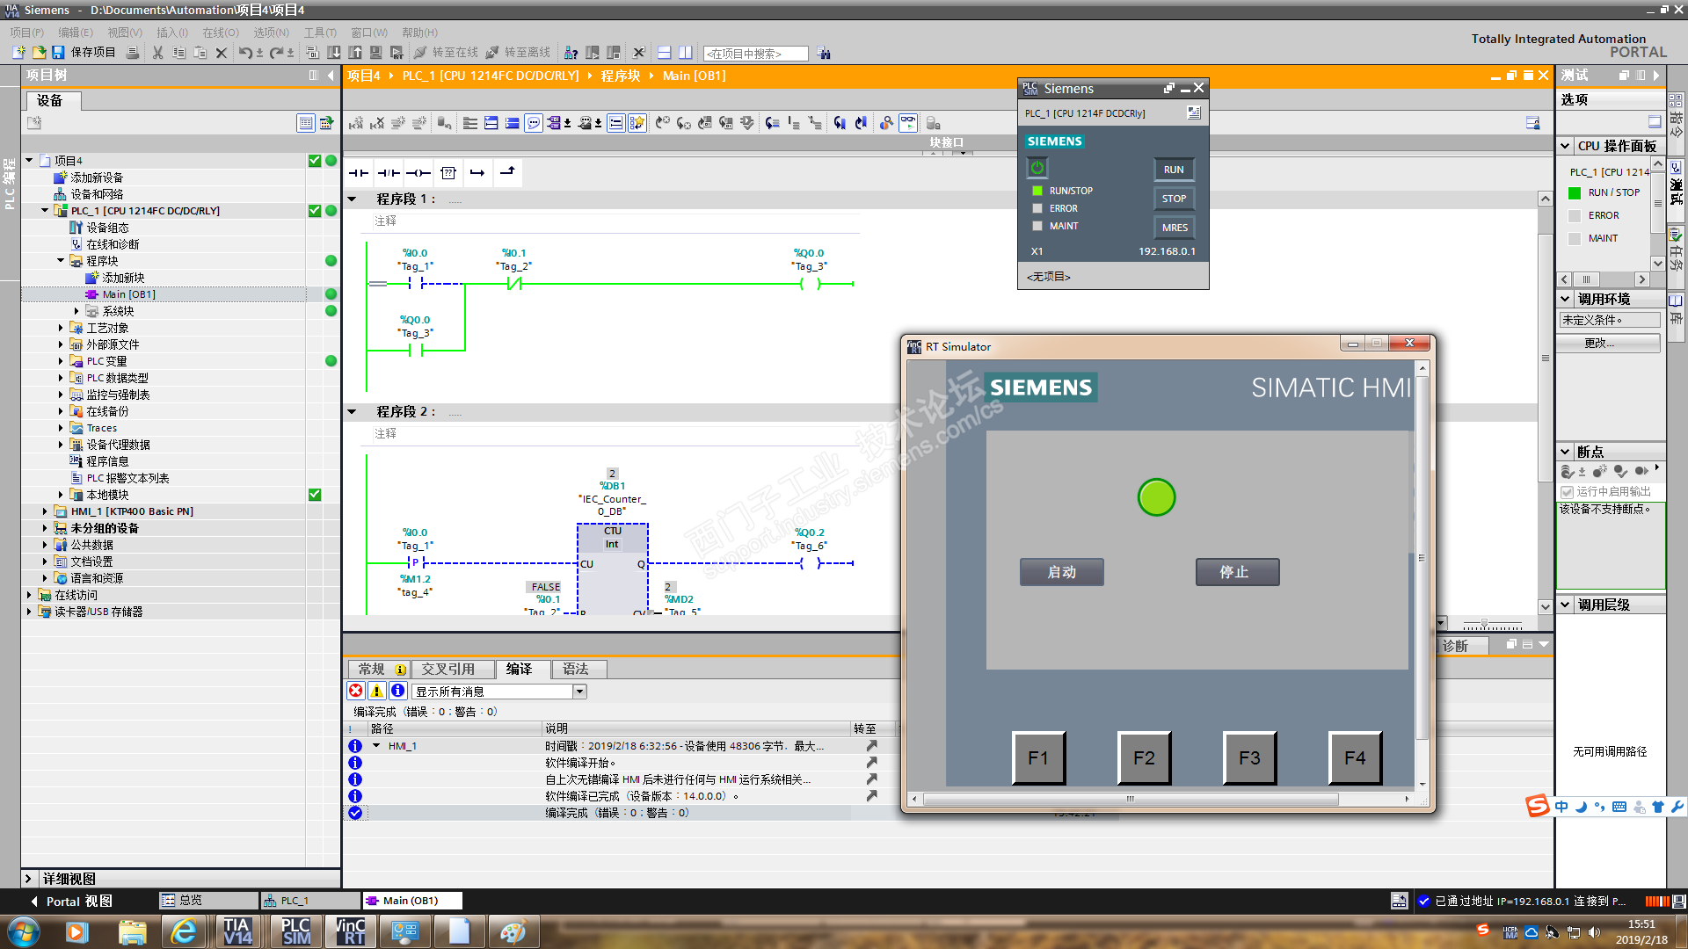The image size is (1688, 949).
Task: Toggle the information filter in compile messages
Action: click(x=397, y=692)
